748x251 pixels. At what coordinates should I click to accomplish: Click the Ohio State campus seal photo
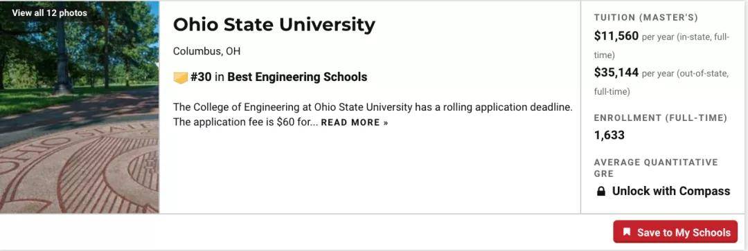coord(79,107)
